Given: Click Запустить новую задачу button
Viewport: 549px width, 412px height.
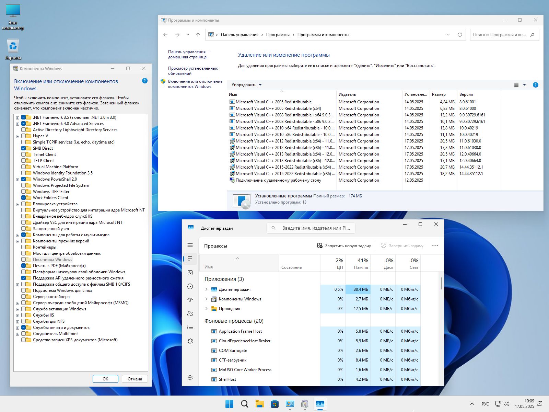Looking at the screenshot, I should tap(344, 246).
